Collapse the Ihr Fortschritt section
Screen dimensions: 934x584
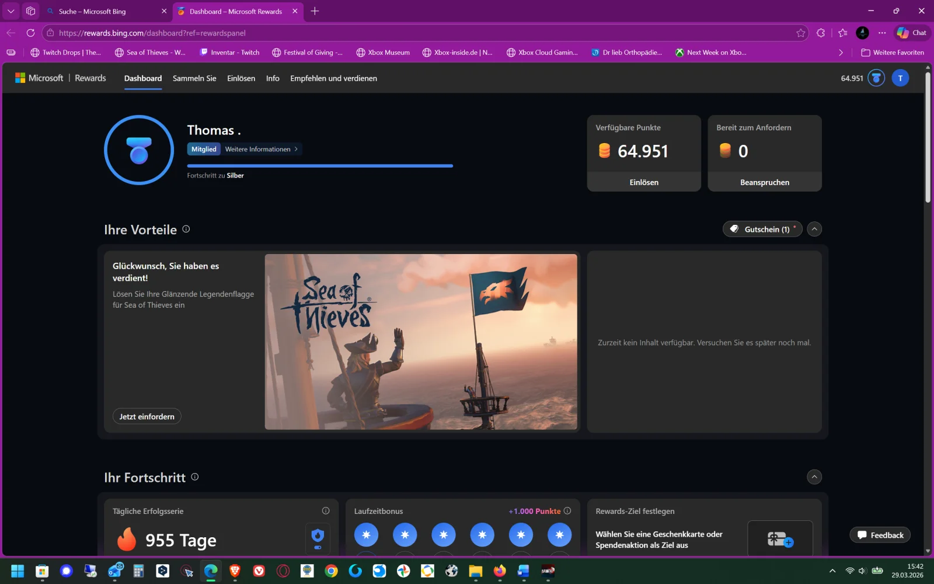pos(814,477)
